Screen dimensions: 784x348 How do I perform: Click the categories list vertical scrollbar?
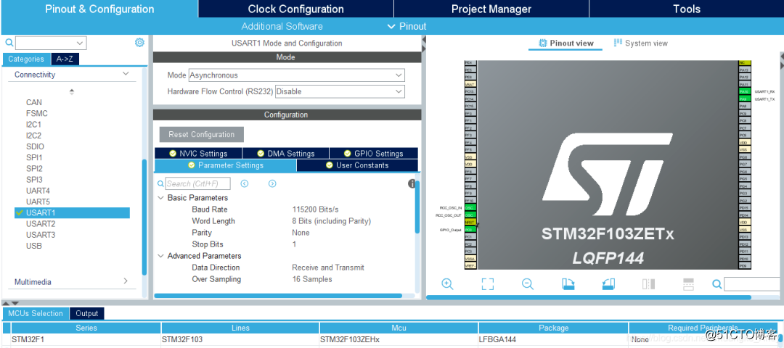[x=144, y=217]
